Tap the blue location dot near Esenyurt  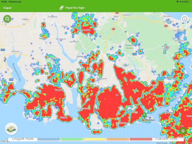[57, 108]
